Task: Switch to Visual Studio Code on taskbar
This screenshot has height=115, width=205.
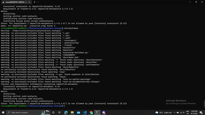Action: (x=85, y=112)
